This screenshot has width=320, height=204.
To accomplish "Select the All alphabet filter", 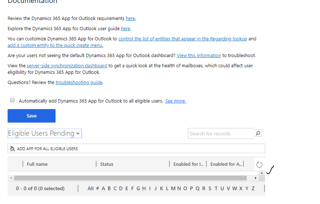I will [x=91, y=188].
